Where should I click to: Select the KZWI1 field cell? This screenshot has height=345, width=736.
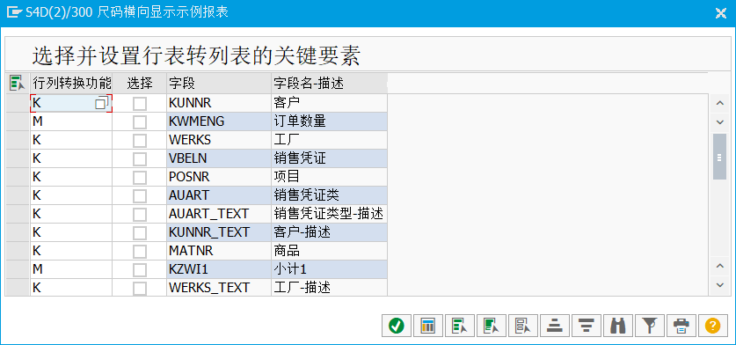click(x=219, y=269)
